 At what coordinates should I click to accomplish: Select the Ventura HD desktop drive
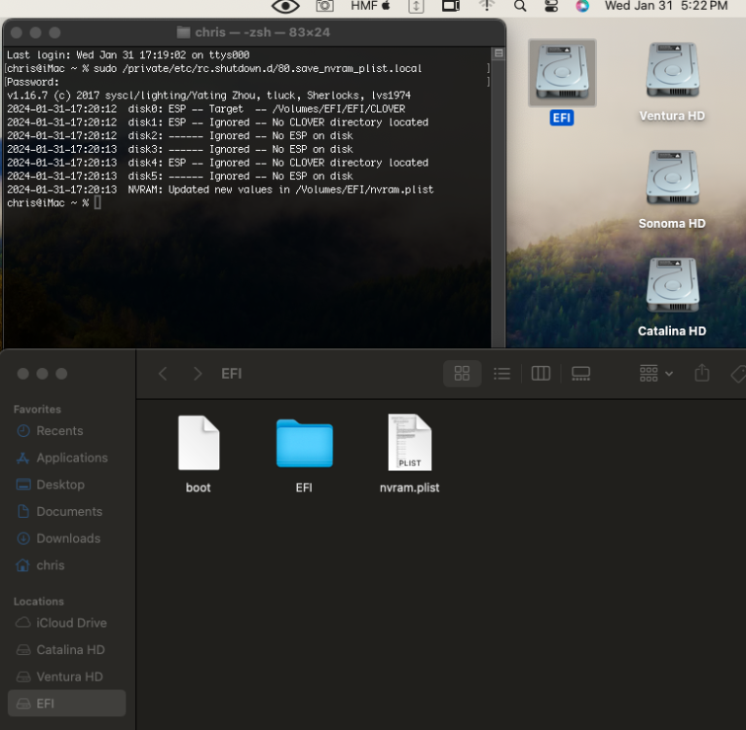tap(672, 69)
